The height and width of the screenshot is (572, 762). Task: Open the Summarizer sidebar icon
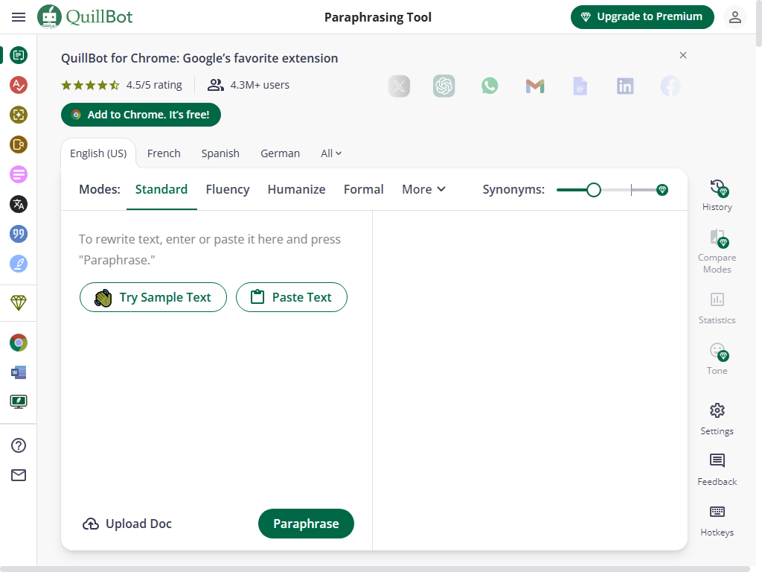tap(19, 174)
